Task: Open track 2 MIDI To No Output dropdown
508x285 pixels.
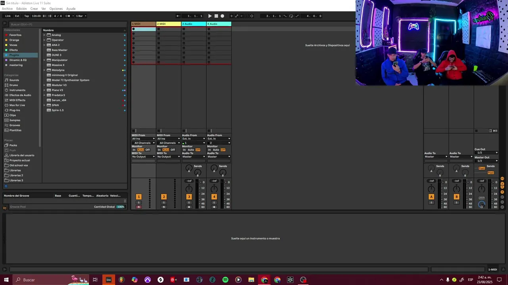Action: tap(168, 157)
